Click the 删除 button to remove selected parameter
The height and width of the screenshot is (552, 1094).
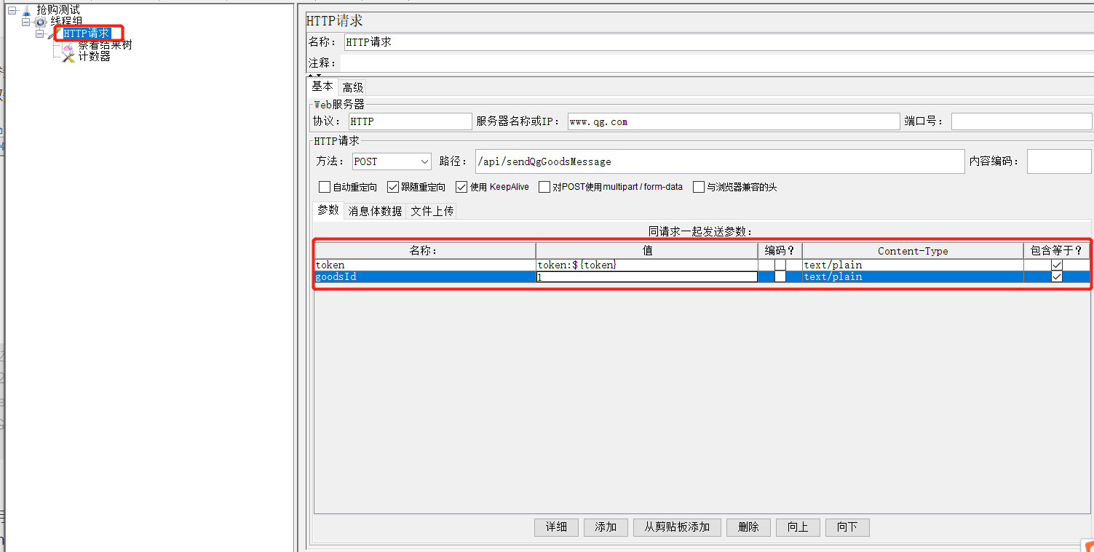748,527
